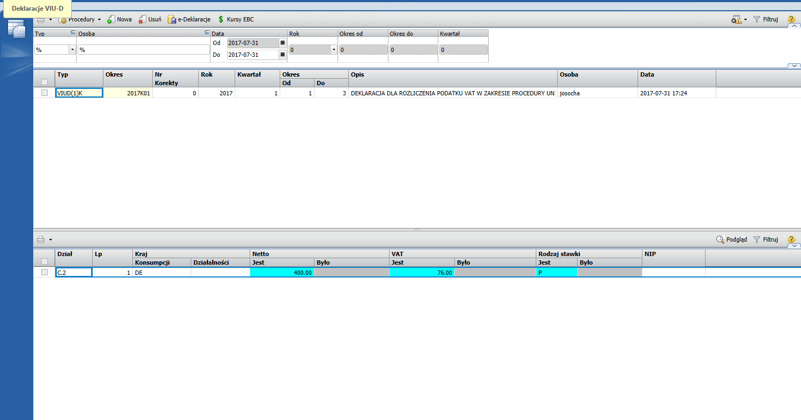Tick the checkbox for the VIUD(1)K row
The height and width of the screenshot is (420, 801).
pyautogui.click(x=44, y=93)
